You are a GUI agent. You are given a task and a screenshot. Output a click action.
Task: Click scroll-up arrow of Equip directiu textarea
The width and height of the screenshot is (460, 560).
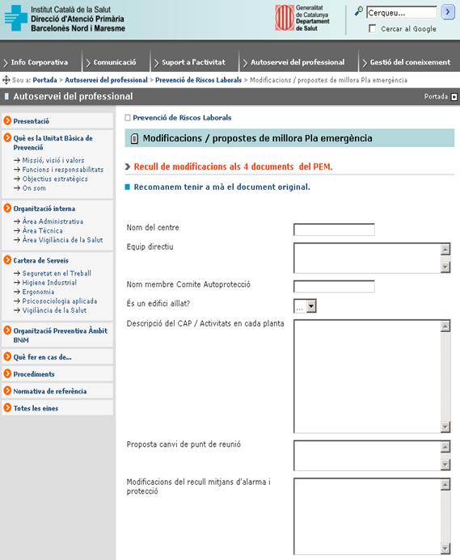pos(445,249)
